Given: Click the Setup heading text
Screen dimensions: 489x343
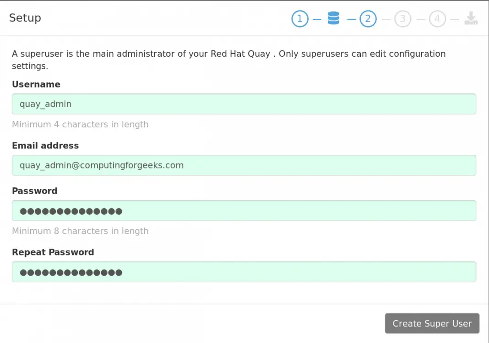Looking at the screenshot, I should tap(25, 18).
